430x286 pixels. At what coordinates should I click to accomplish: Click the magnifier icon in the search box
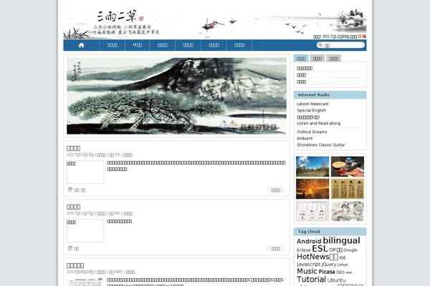click(320, 45)
